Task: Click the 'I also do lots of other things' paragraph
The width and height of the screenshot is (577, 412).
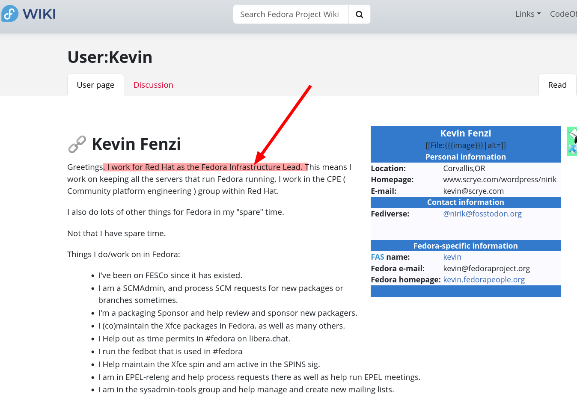Action: [x=175, y=212]
